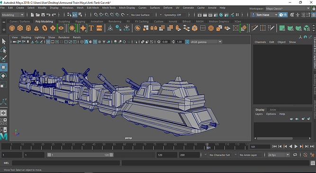Open the Modeling menu set dropdown

click(13, 15)
